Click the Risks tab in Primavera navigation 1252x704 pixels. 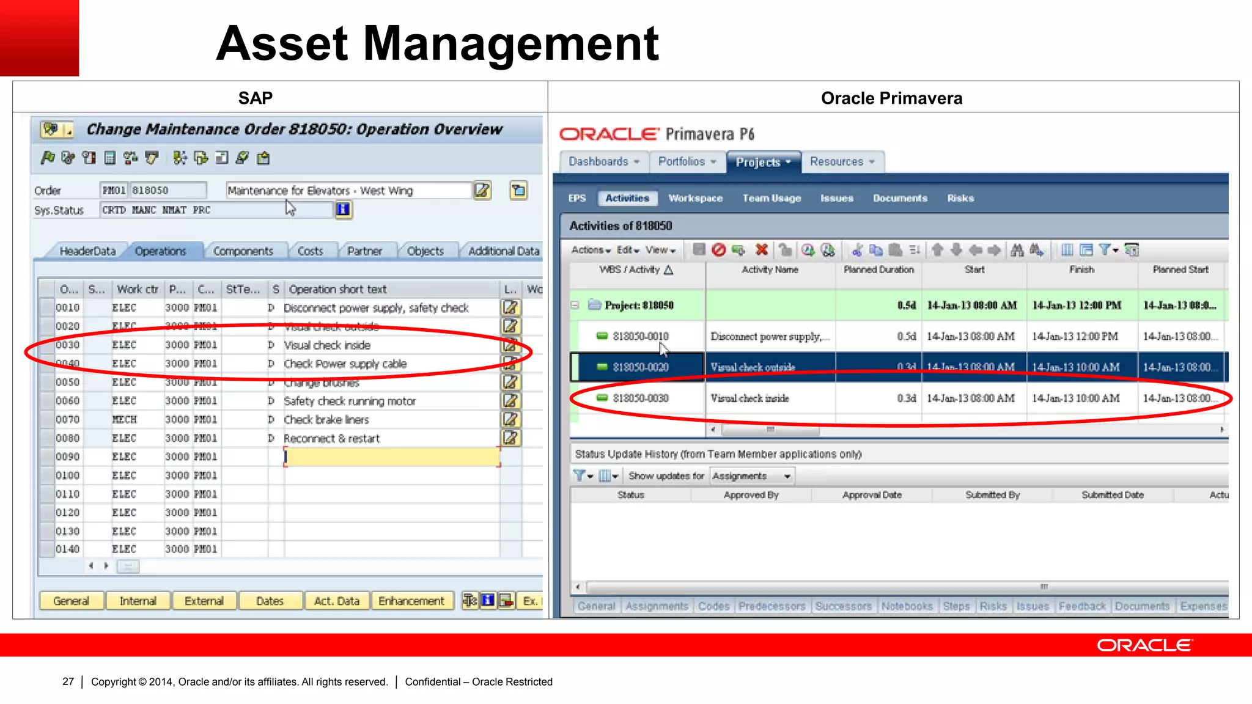point(960,198)
